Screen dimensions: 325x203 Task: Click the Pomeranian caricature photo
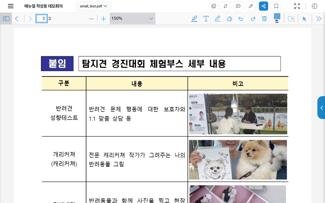pyautogui.click(x=238, y=160)
